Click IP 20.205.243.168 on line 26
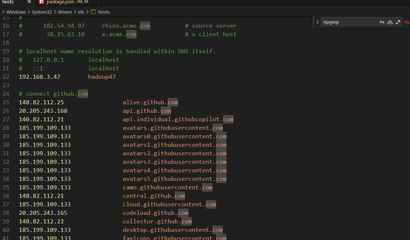Screen dimensions: 410x240 coord(43,111)
